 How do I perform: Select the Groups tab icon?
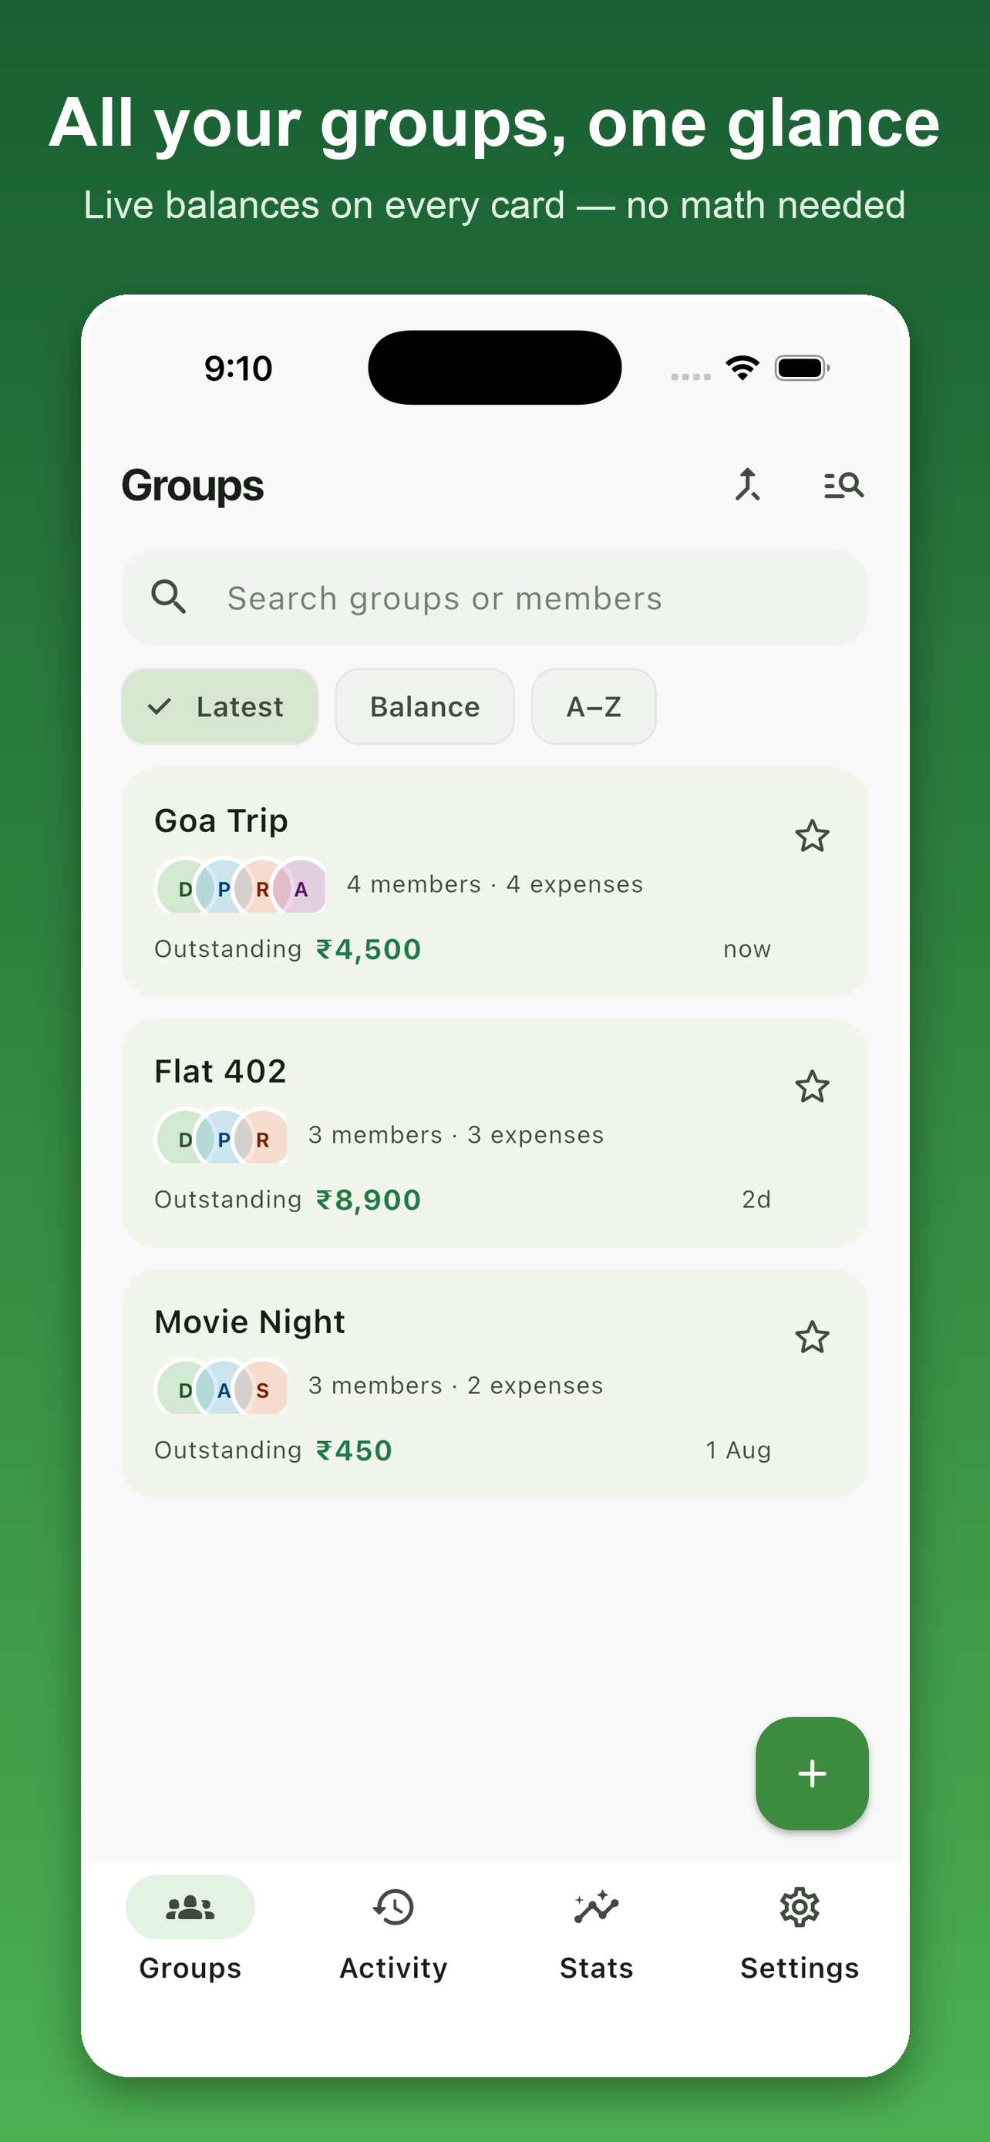click(190, 1908)
